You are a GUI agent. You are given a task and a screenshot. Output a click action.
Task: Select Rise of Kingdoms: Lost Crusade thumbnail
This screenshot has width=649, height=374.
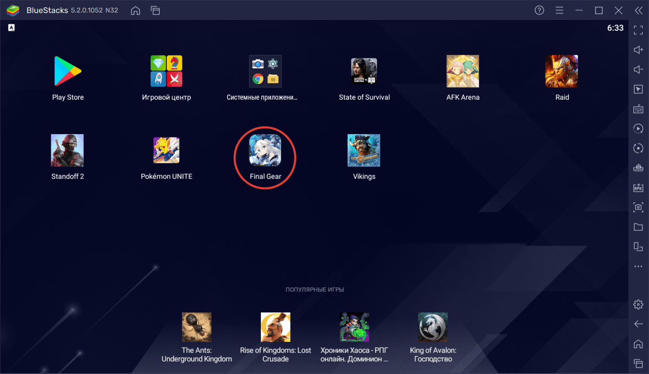tap(276, 327)
